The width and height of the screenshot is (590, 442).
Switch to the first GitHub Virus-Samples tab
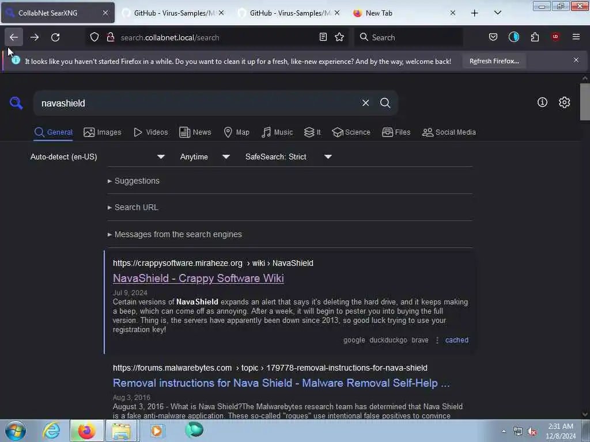coord(173,13)
